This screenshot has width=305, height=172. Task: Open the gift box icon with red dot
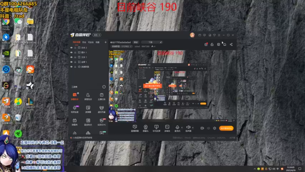click(x=206, y=44)
